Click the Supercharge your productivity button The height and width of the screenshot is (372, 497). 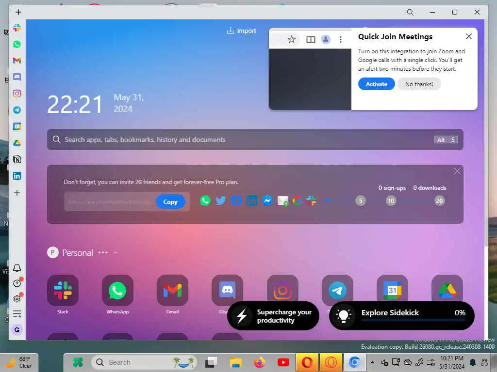tap(273, 316)
